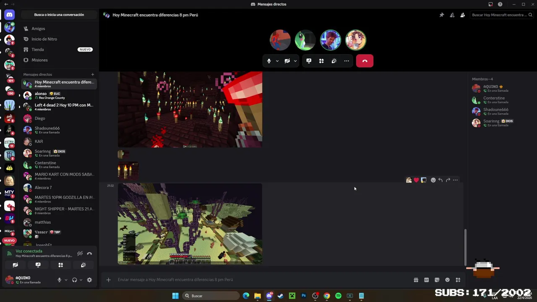Share screen button in voice panel
Screen dimensions: 537x302
click(38, 265)
